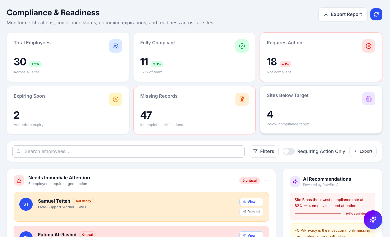Click the Expiring Soon clock icon

click(x=116, y=99)
